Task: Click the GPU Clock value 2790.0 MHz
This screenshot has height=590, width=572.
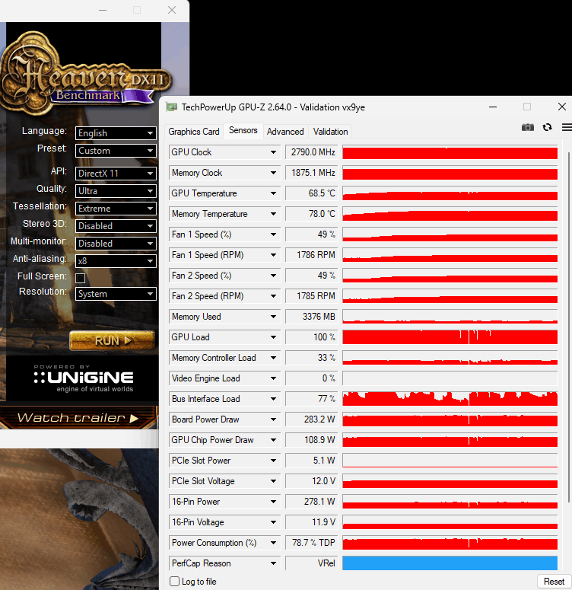Action: [312, 152]
